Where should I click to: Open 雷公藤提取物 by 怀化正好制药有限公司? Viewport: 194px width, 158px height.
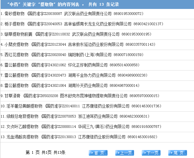pyautogui.click(x=70, y=65)
